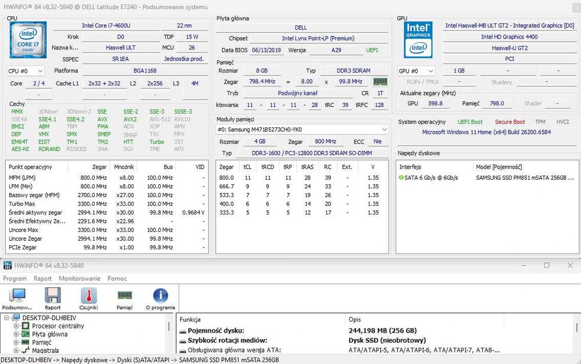
Task: Click the Intel Graphics GPU logo
Action: pos(418,40)
